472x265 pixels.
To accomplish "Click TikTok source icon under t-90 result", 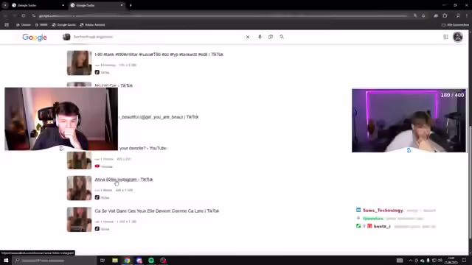I will click(x=97, y=72).
